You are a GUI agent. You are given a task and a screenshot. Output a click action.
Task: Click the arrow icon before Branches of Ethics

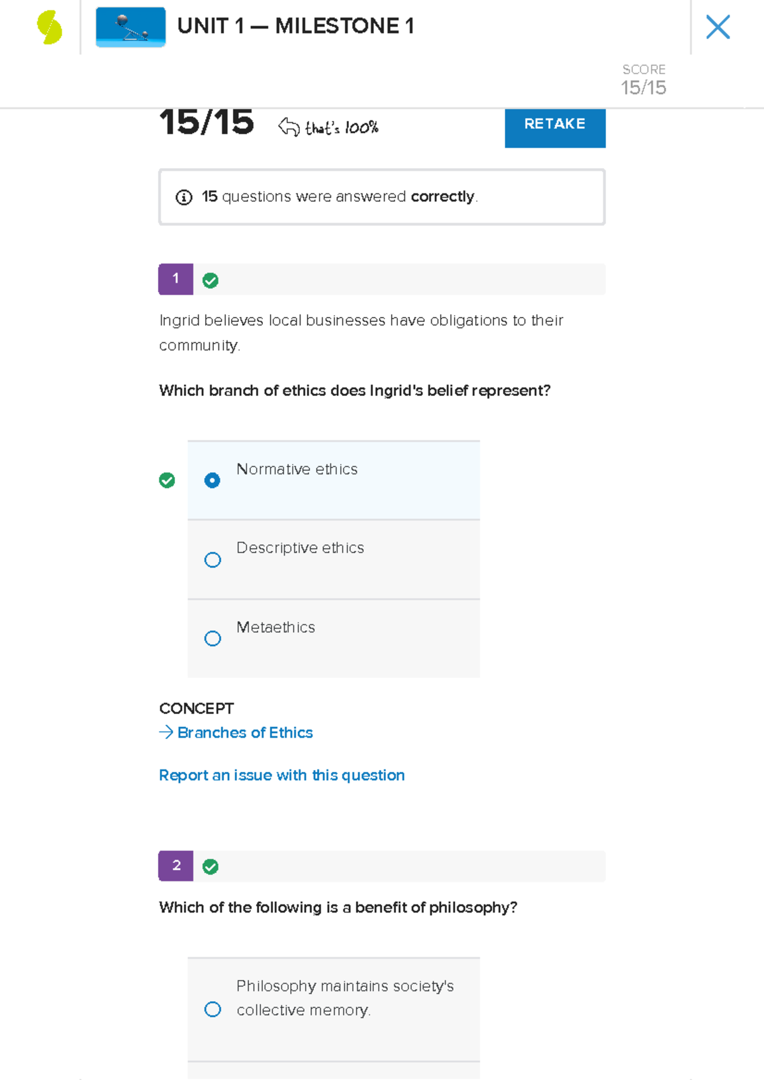click(x=165, y=733)
